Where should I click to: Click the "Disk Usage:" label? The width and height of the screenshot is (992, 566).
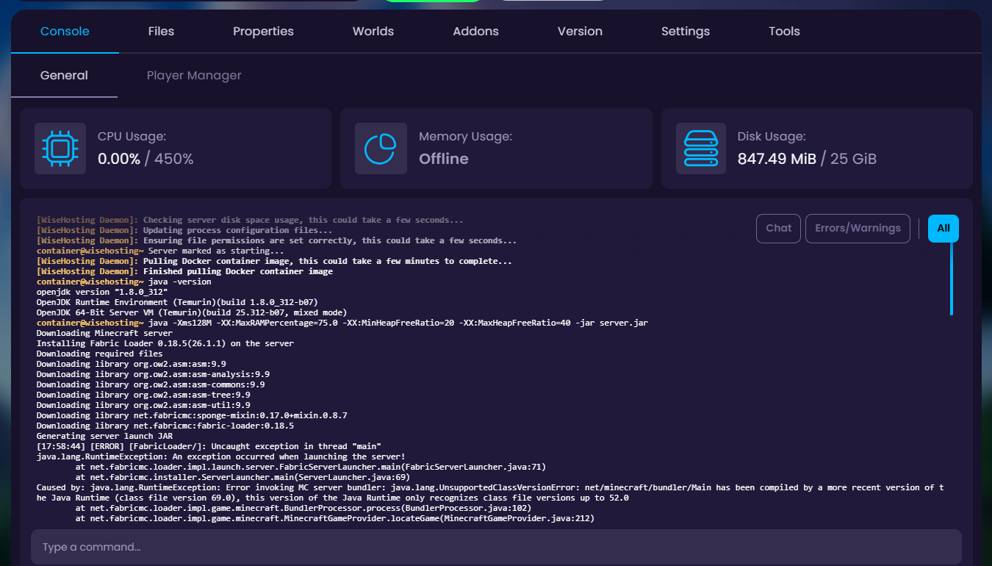[x=772, y=137]
